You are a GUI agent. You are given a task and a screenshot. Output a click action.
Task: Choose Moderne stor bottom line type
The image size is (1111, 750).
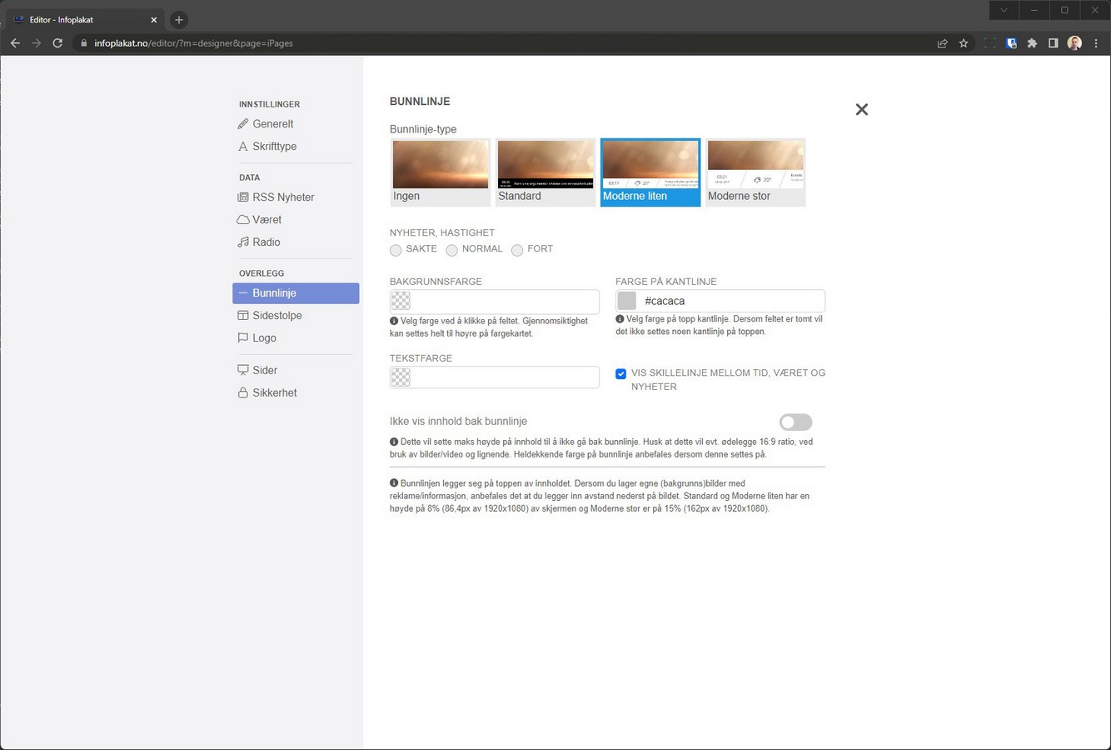click(x=755, y=172)
